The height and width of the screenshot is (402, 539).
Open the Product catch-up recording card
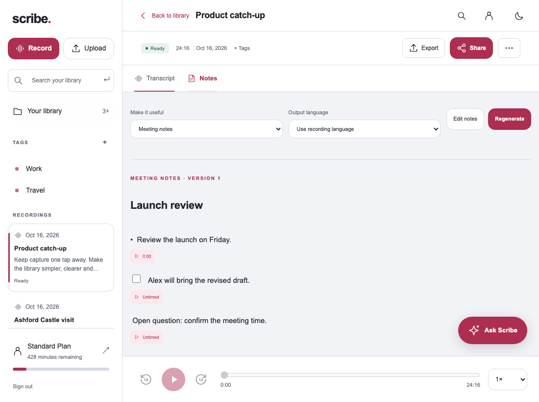(61, 257)
